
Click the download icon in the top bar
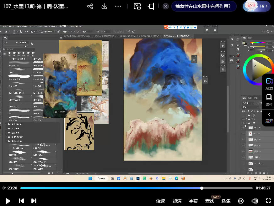105,6
